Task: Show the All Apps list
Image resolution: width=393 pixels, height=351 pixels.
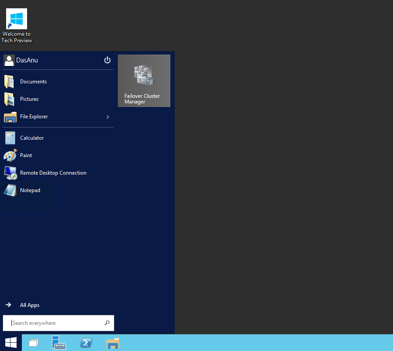Action: click(29, 305)
